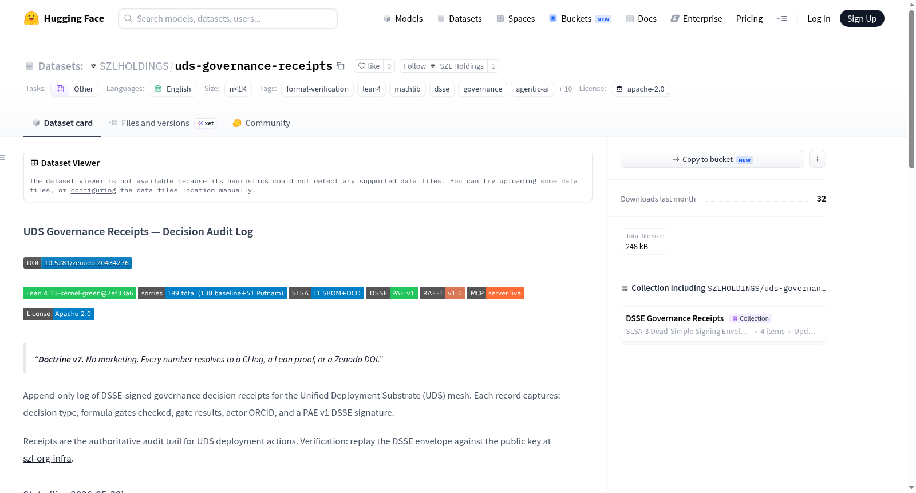
Task: Copy dataset name with the copy icon
Action: click(x=341, y=66)
